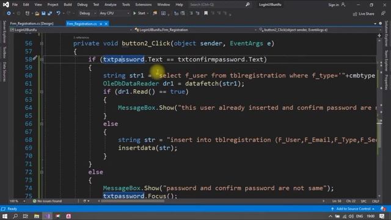
Task: Click the Open File folder icon
Action: click(x=37, y=13)
